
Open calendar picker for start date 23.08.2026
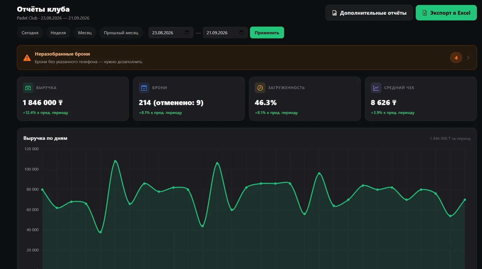pos(187,33)
